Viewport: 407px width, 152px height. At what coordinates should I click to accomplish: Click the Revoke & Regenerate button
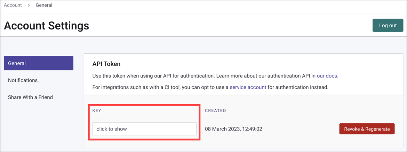coord(367,129)
